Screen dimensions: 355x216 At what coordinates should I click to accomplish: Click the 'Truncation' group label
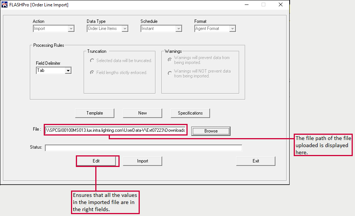97,51
